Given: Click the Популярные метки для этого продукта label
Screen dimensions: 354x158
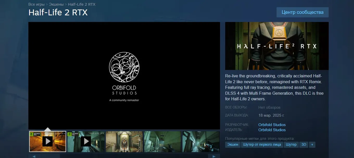Looking at the screenshot, I should (x=260, y=139).
